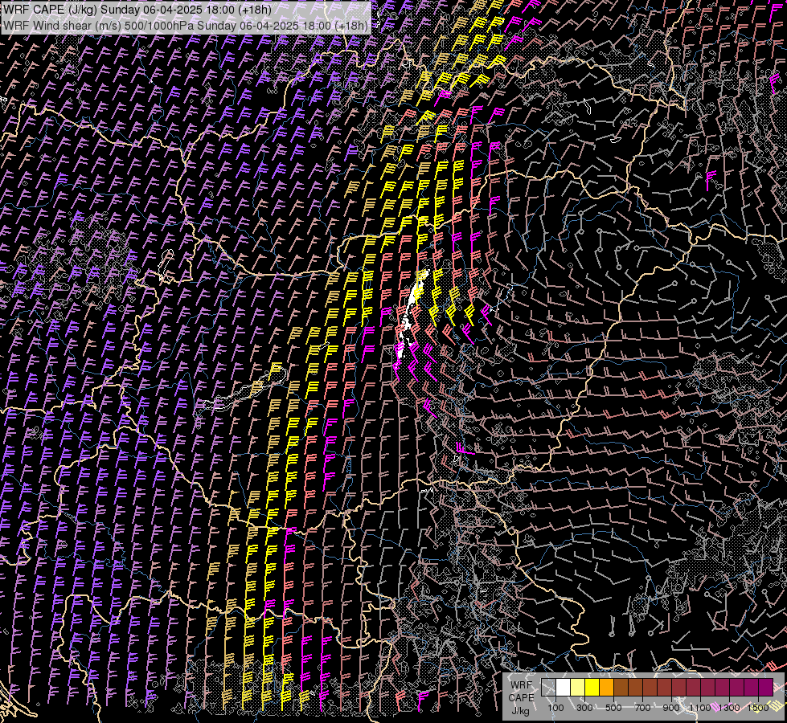This screenshot has height=723, width=787.
Task: Click the legend label 500
Action: (x=614, y=708)
